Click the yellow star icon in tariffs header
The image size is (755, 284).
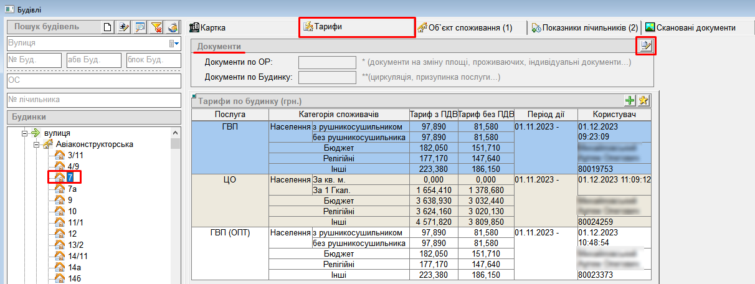pyautogui.click(x=643, y=101)
